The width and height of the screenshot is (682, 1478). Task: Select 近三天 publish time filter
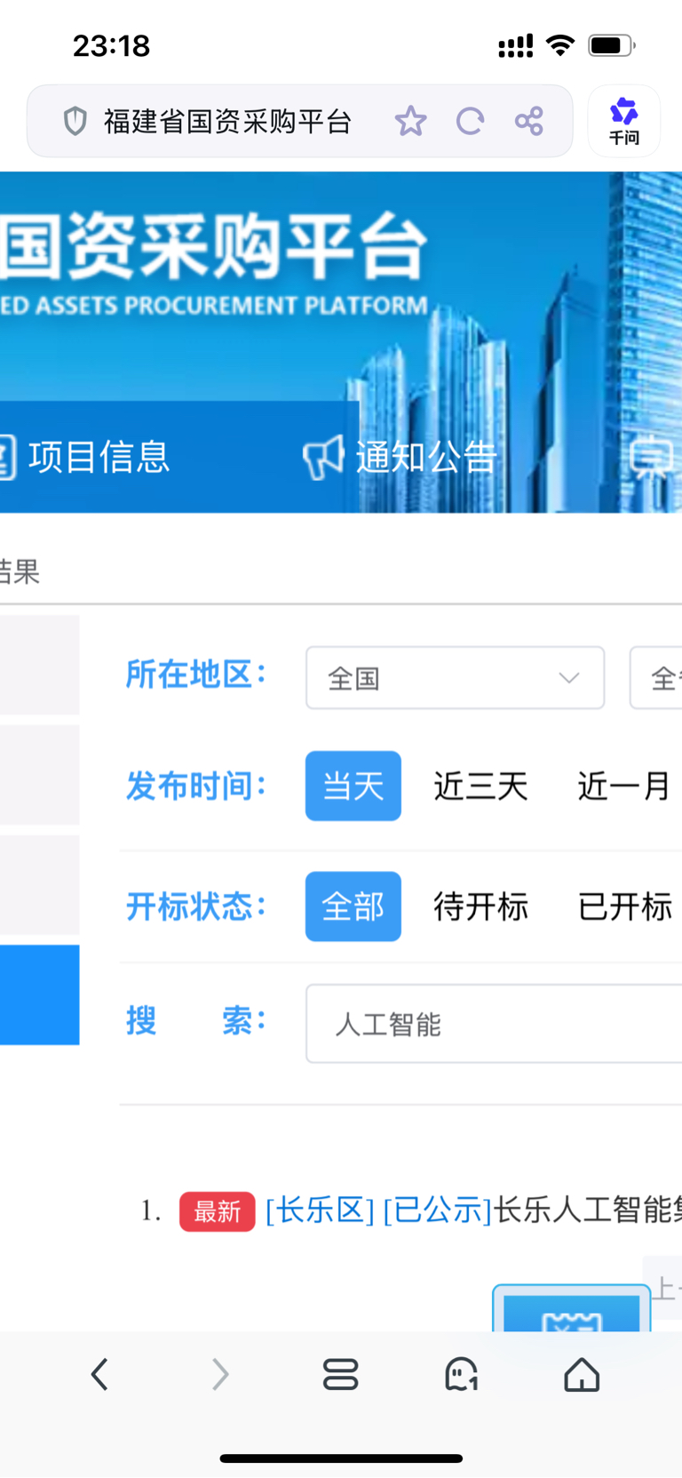(x=480, y=786)
